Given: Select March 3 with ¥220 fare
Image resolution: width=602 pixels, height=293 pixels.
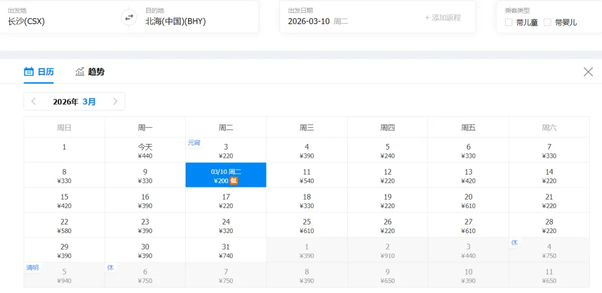Looking at the screenshot, I should (x=226, y=151).
